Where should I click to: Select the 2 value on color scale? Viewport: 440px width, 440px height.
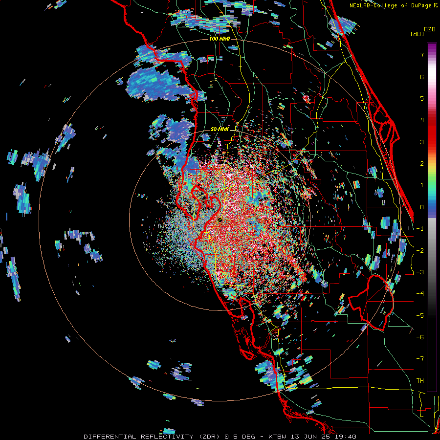pos(422,164)
